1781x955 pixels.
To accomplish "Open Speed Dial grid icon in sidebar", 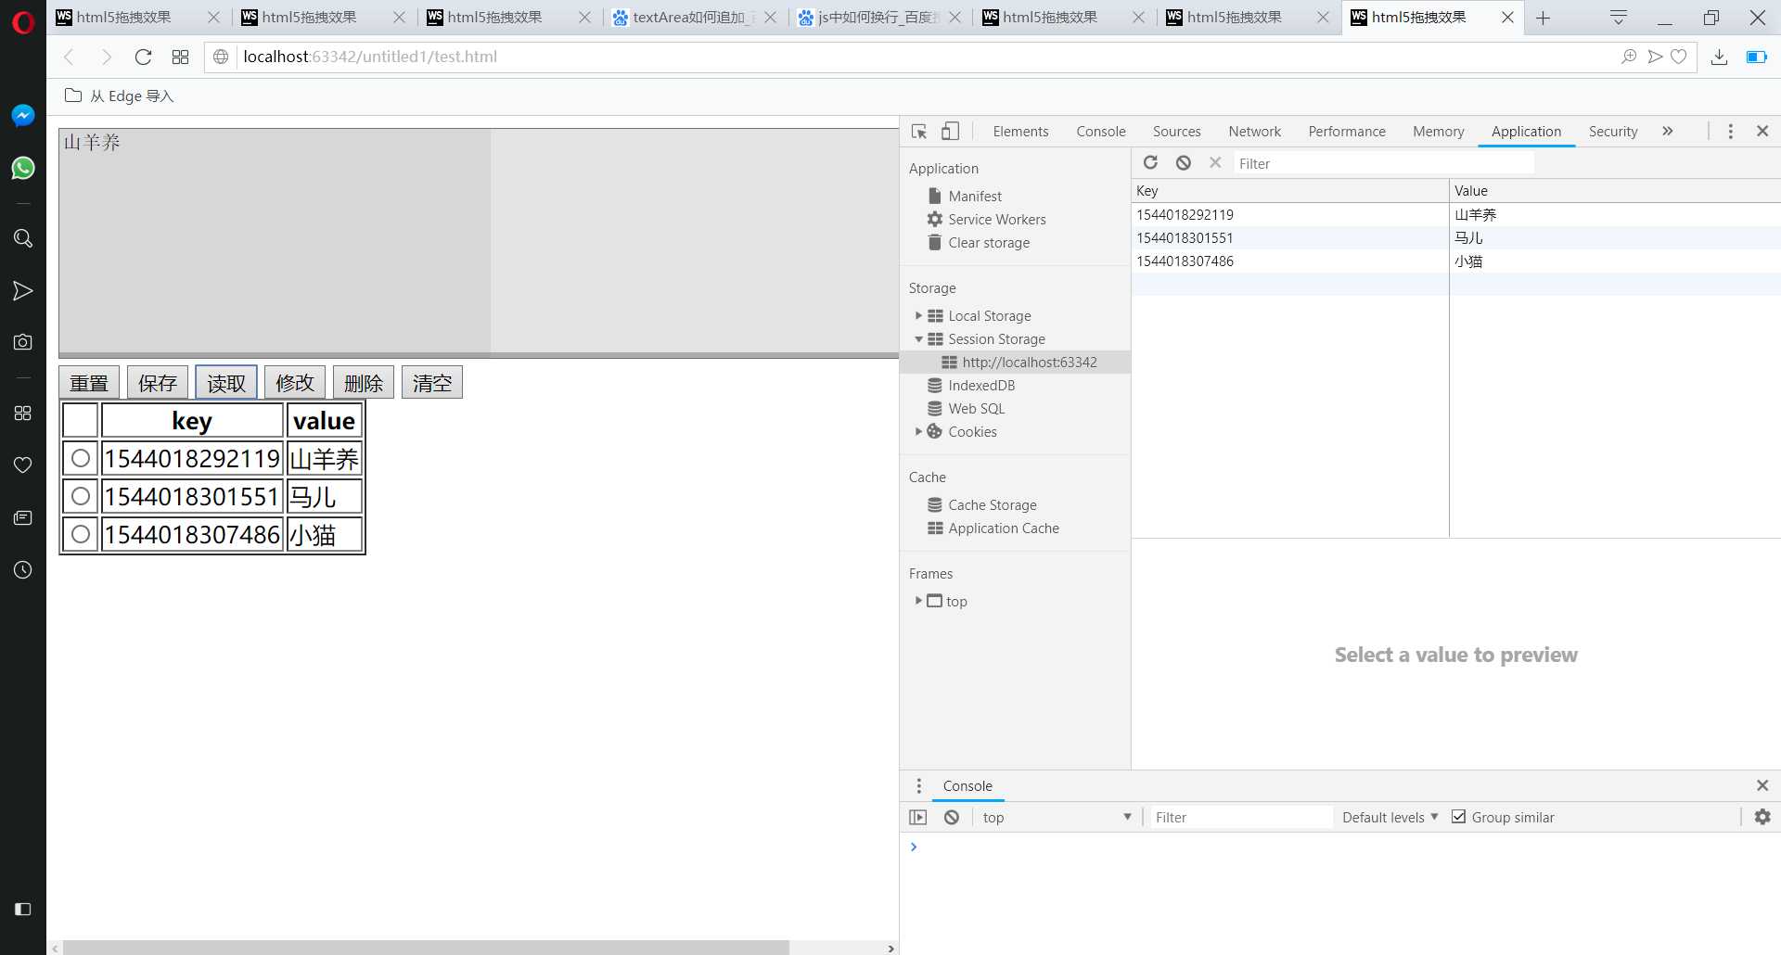I will (x=23, y=413).
